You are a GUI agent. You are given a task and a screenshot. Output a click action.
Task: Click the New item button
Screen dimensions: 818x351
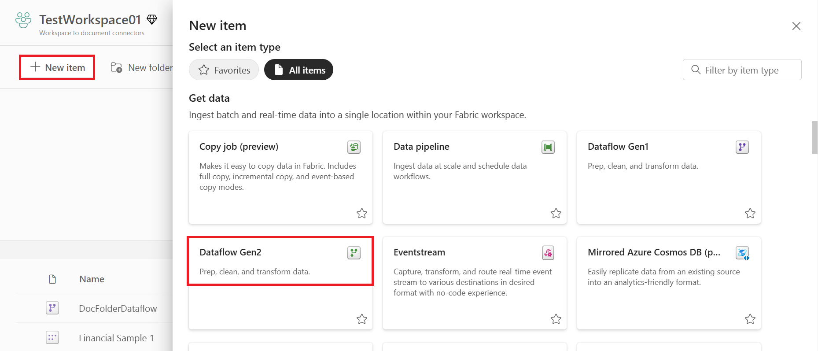(57, 67)
